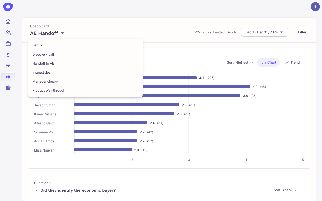Click the Adrian Amos row name
322x201 pixels.
44,141
